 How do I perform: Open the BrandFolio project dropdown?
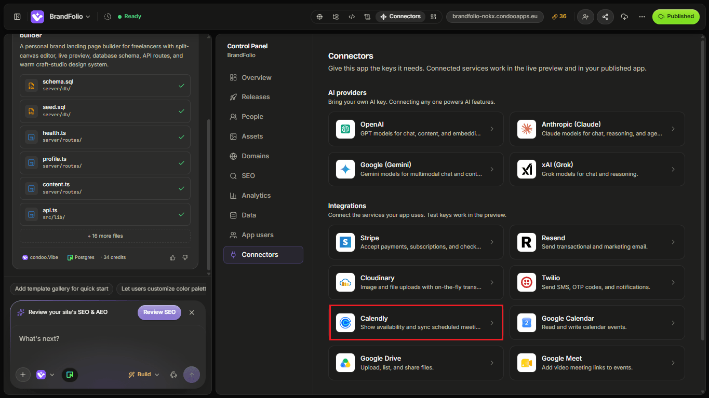[70, 17]
